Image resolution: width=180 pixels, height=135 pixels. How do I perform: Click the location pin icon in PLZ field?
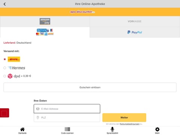click(37, 117)
